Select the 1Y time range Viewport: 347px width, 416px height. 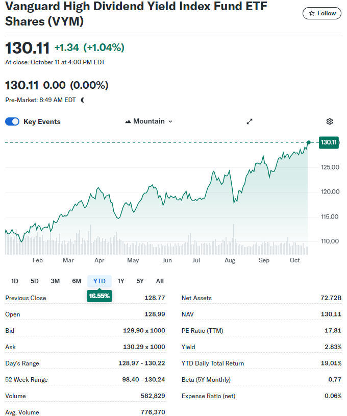121,281
